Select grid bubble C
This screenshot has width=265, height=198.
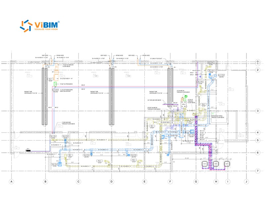point(79,182)
